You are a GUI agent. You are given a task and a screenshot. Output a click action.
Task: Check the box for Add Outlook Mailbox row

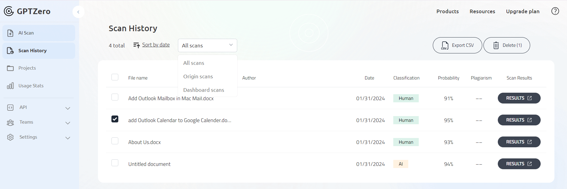(115, 97)
